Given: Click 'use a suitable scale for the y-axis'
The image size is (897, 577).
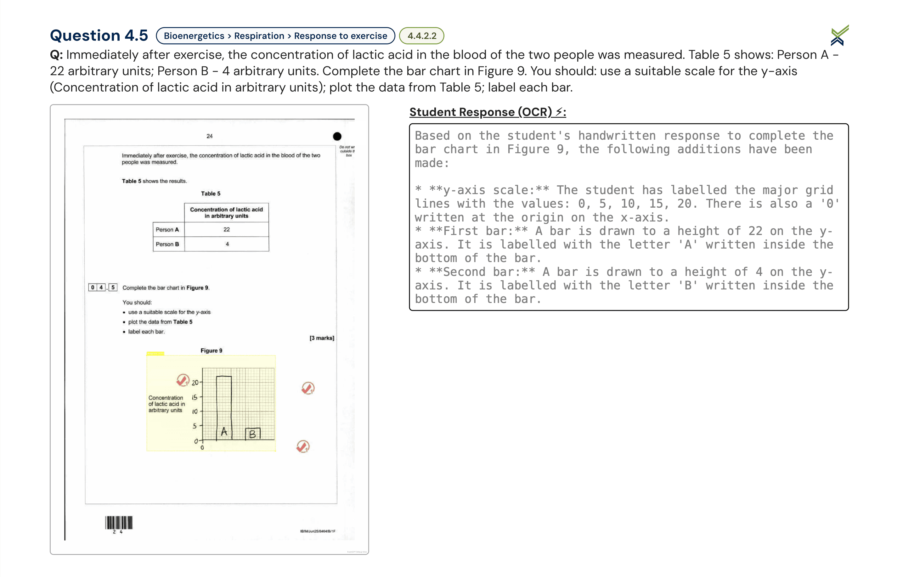Looking at the screenshot, I should pos(169,312).
